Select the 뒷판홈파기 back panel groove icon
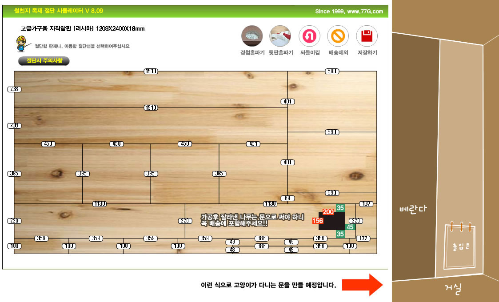Screen dimensions: 499x302 point(280,36)
